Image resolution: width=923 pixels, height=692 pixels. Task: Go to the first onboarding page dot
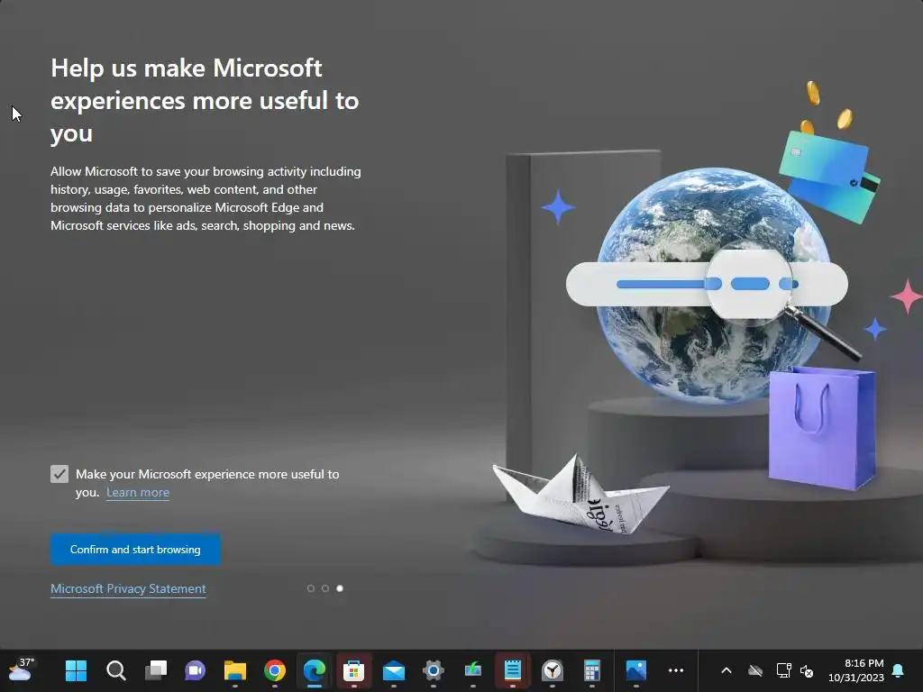pos(311,588)
